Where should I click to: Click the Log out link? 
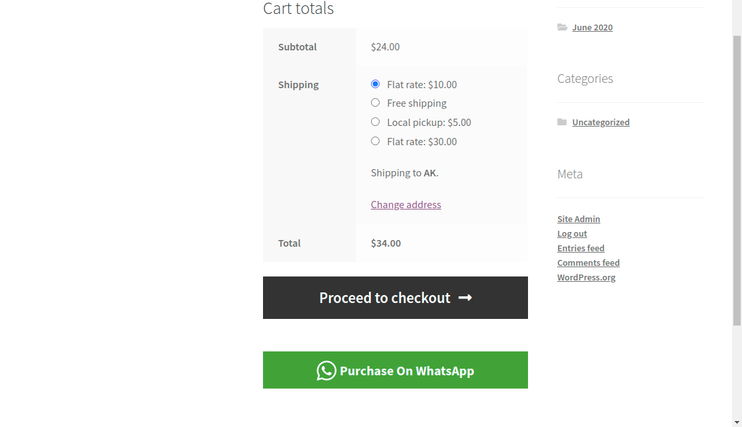point(572,233)
